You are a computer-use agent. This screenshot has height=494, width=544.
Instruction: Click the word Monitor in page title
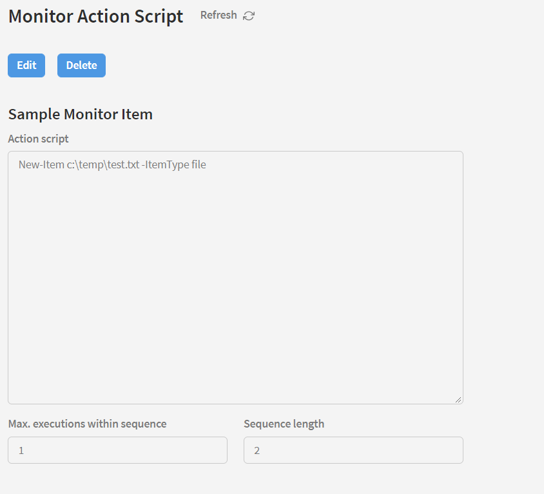(41, 16)
